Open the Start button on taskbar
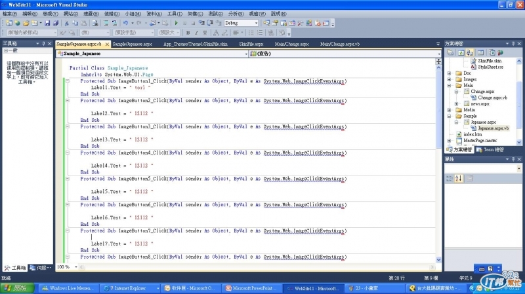Screen dimensions: 525x294 pyautogui.click(x=18, y=288)
